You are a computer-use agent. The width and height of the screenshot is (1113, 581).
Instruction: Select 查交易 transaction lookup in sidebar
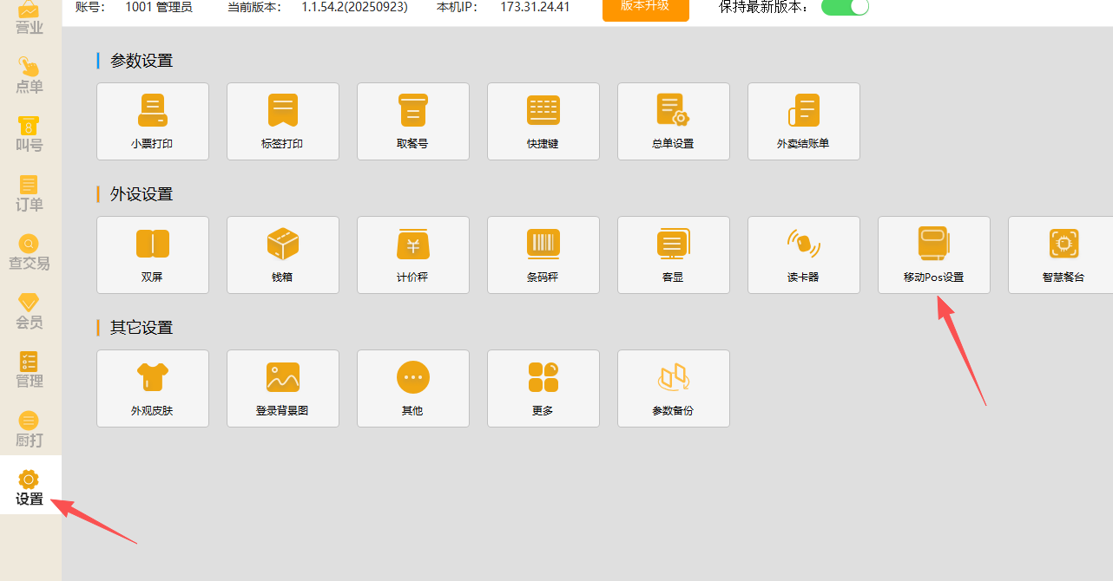(30, 252)
